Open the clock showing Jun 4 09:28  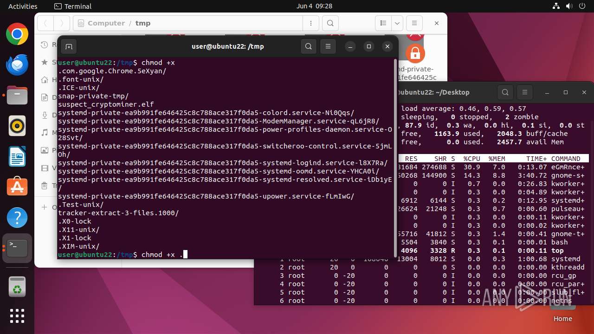pos(314,6)
